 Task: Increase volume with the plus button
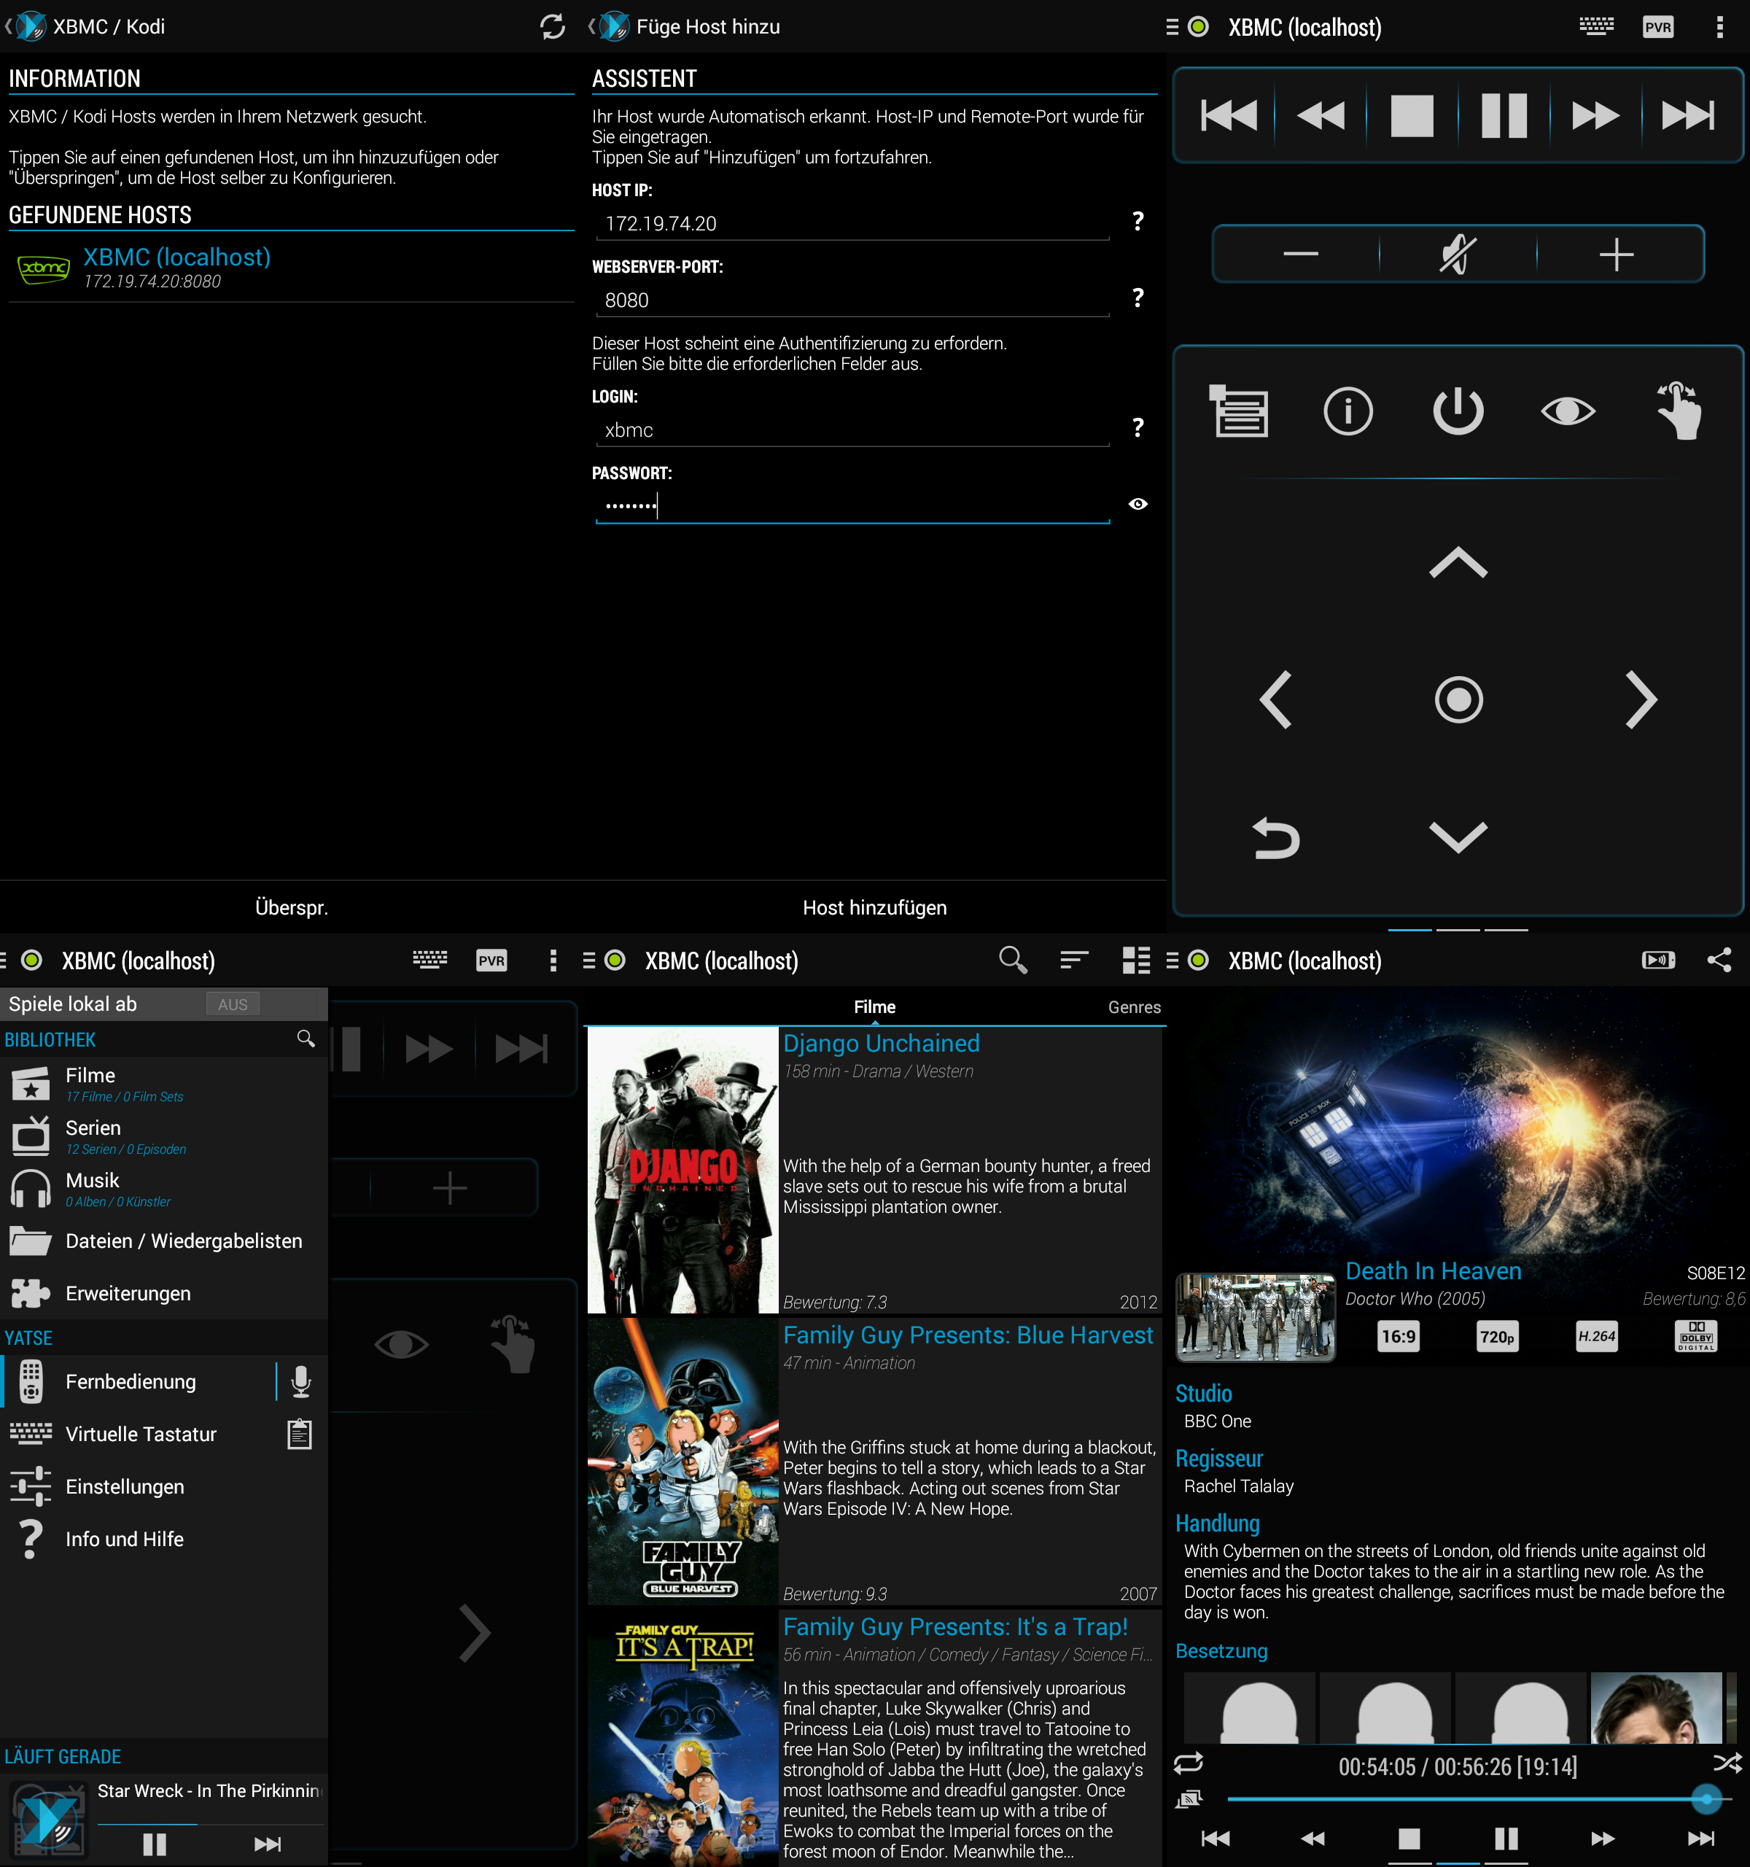1616,254
